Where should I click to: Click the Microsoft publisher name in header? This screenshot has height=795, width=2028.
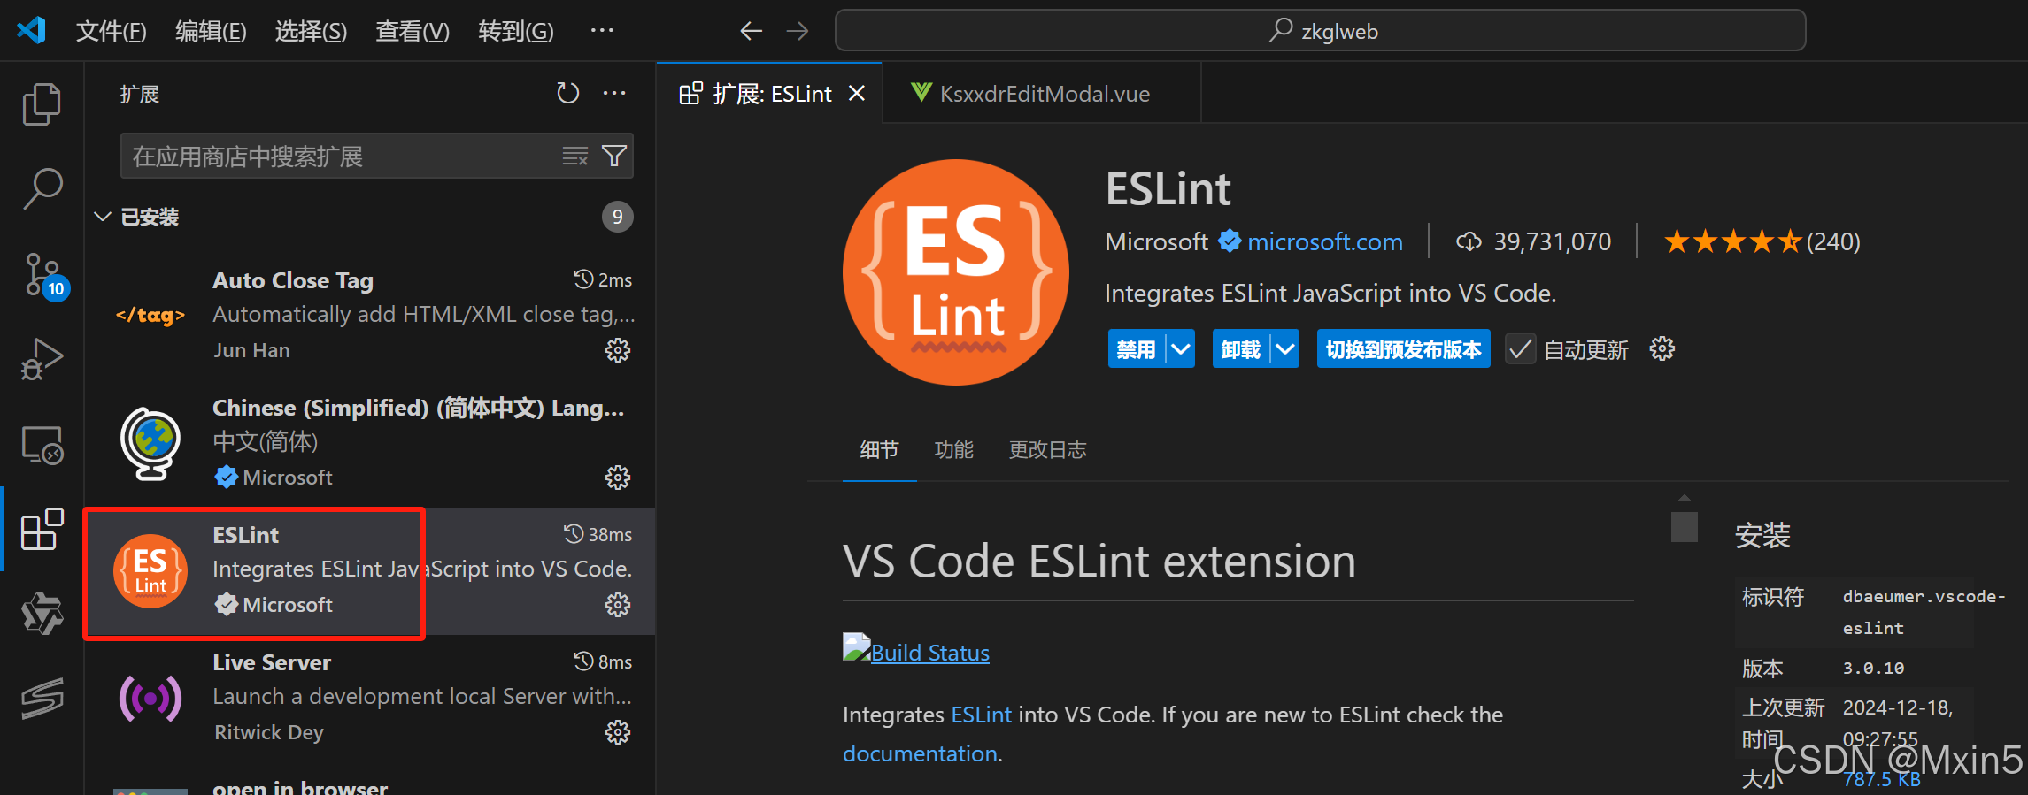1156,241
